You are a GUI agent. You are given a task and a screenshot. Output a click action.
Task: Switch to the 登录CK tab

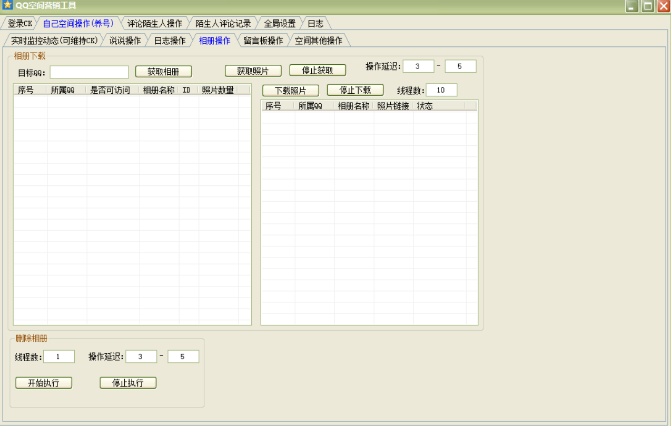tap(20, 23)
